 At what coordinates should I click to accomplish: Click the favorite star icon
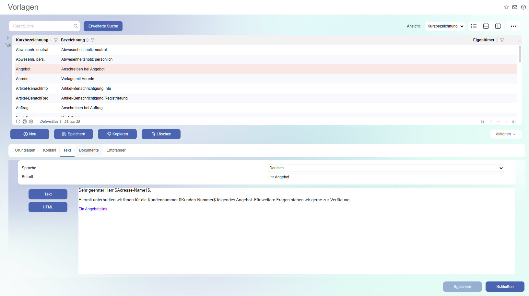(x=506, y=7)
